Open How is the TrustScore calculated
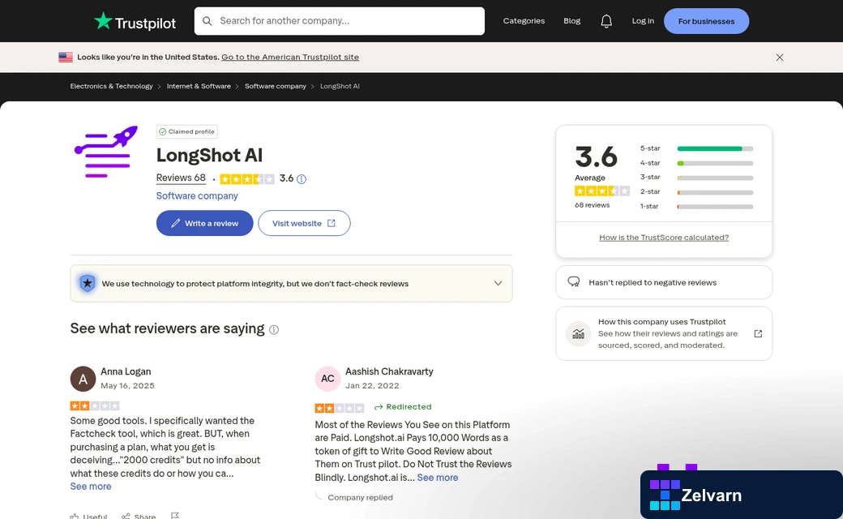 (x=664, y=237)
